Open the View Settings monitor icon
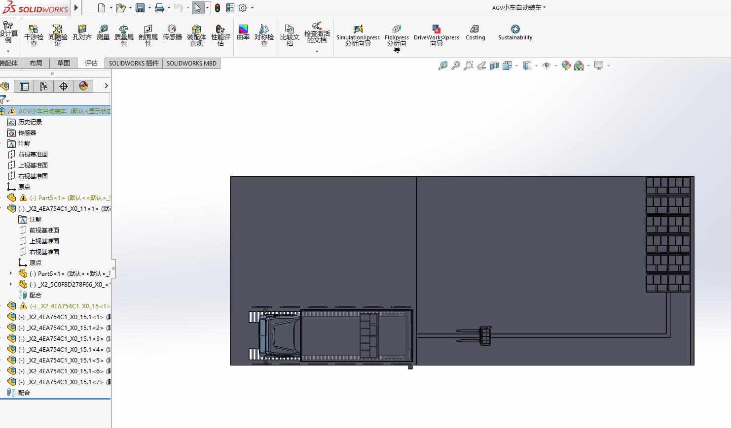 coord(599,66)
